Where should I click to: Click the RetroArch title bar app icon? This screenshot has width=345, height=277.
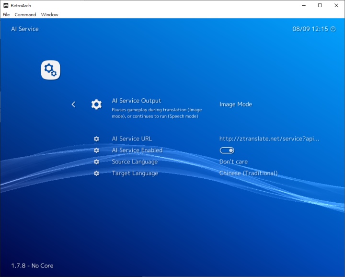[x=6, y=6]
